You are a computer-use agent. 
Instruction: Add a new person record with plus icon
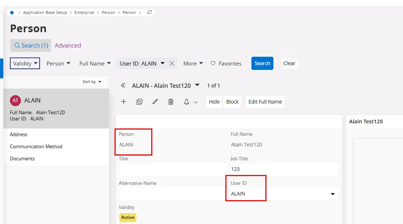124,102
